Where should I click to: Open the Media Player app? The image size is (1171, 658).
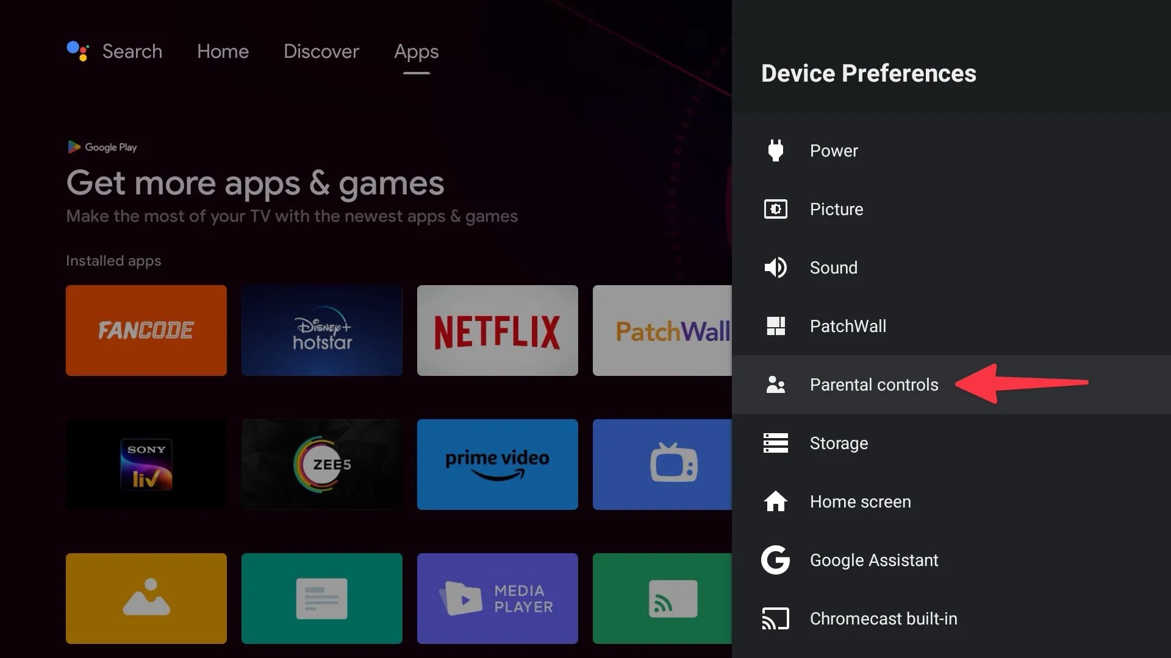[497, 598]
